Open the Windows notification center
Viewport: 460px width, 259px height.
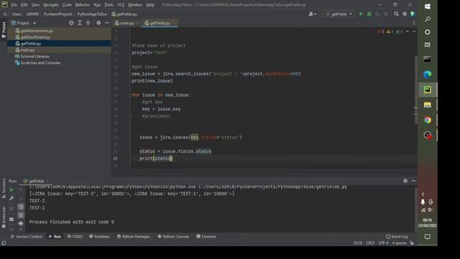pos(428,237)
